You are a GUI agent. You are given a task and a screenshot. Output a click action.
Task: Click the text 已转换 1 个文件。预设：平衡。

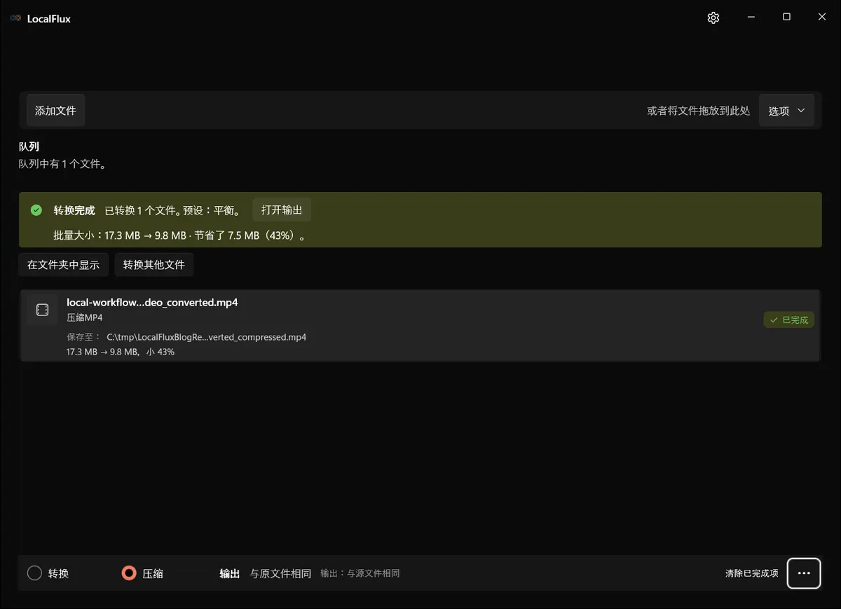173,210
